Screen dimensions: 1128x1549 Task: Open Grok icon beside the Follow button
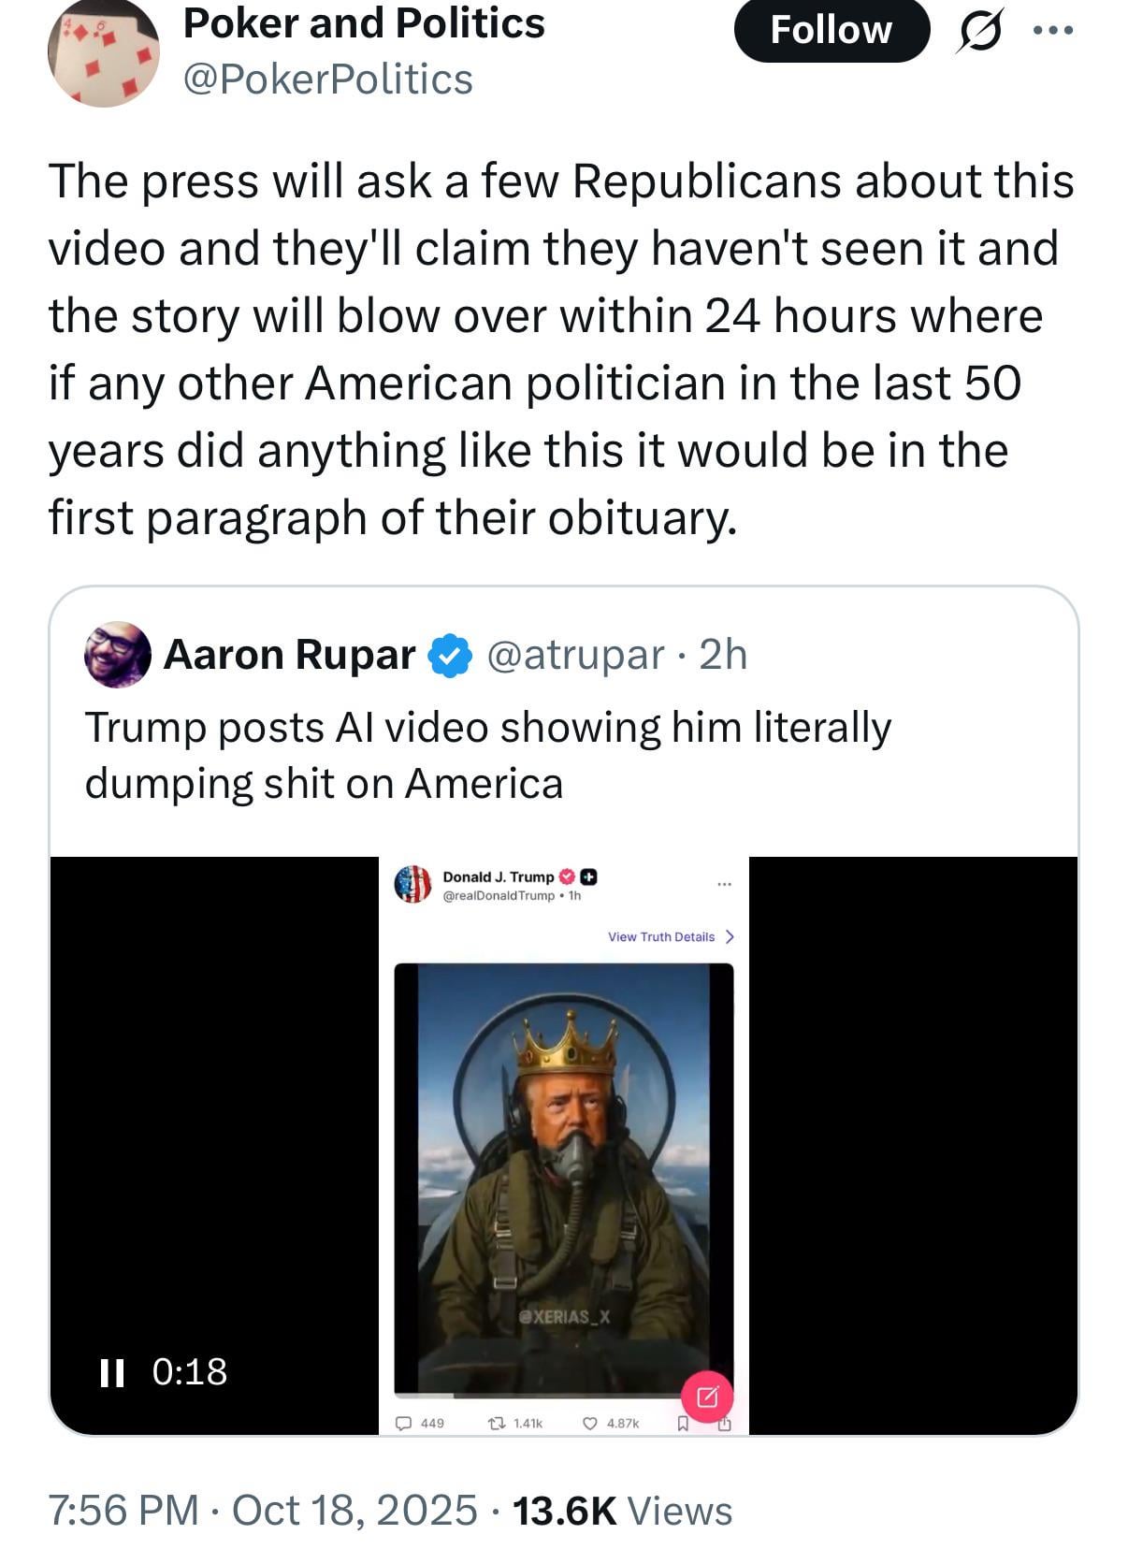(979, 32)
